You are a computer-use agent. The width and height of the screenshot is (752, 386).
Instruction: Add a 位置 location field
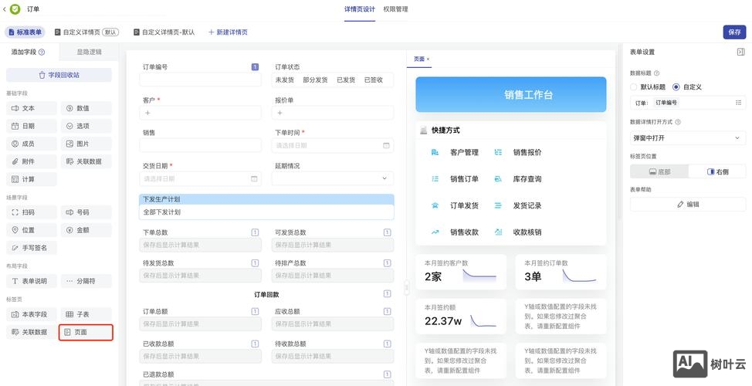[31, 230]
